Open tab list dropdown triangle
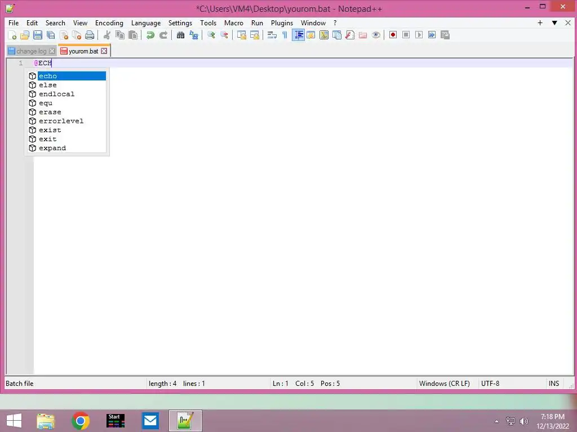577x432 pixels. (x=554, y=22)
